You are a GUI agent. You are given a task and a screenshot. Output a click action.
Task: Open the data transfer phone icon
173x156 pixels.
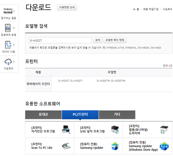[8, 45]
